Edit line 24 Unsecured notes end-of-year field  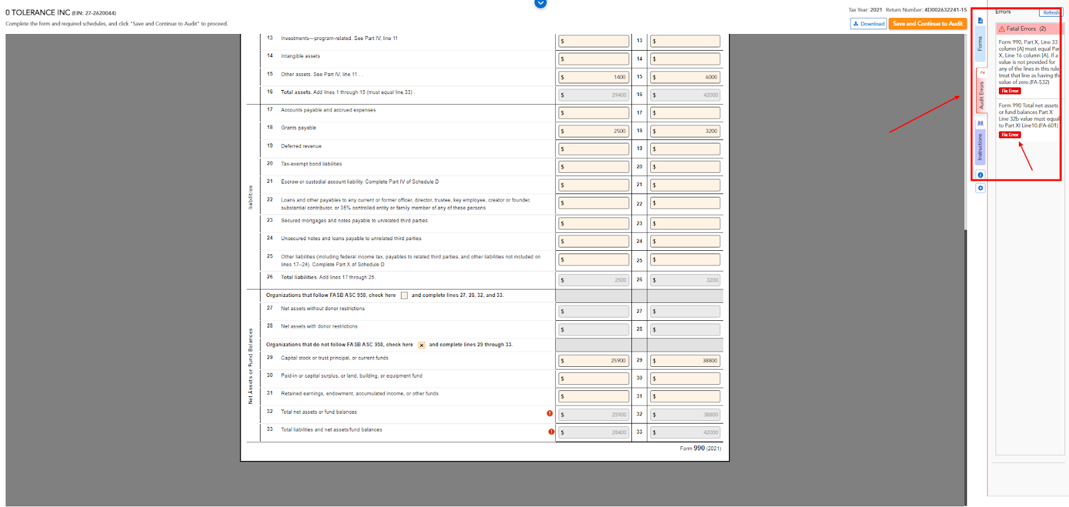(685, 242)
